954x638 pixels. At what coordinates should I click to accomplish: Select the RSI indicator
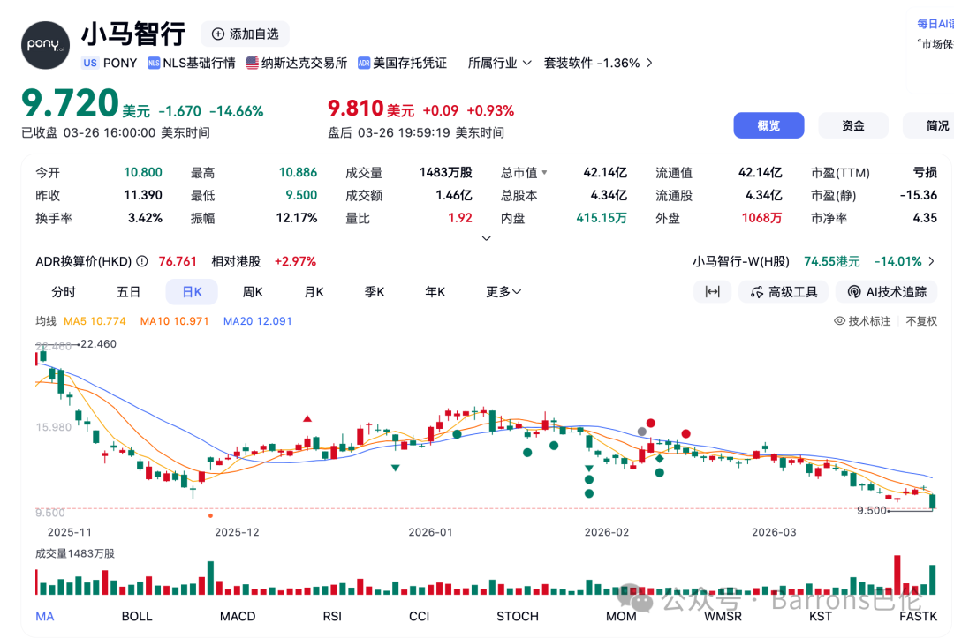[x=332, y=616]
